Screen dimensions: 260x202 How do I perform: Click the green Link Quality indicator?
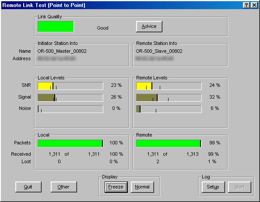pos(56,27)
